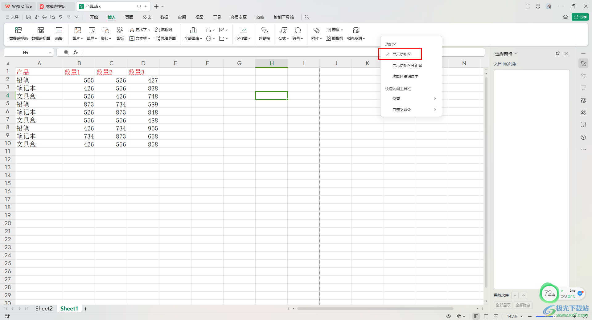
Task: Open the 文件 menu
Action: (12, 17)
